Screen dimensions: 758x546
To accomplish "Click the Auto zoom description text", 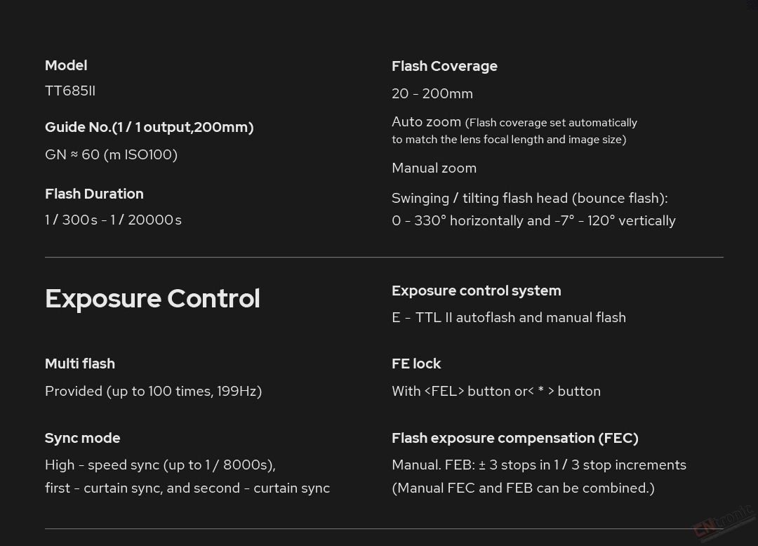I will 514,130.
